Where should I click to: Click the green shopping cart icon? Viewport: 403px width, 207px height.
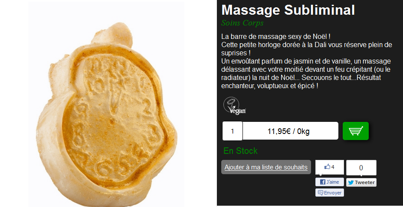coord(355,131)
